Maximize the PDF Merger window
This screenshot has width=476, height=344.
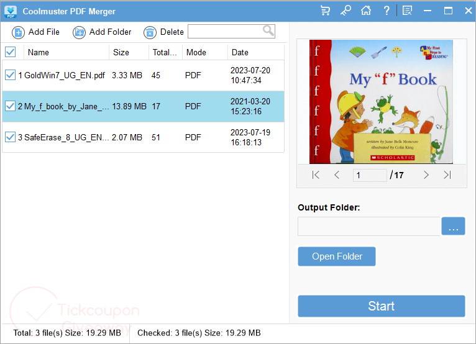pos(448,11)
